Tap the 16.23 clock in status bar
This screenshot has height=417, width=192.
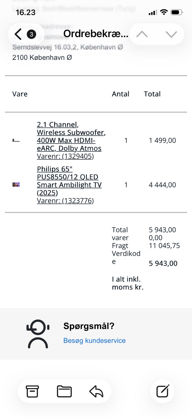(x=25, y=12)
